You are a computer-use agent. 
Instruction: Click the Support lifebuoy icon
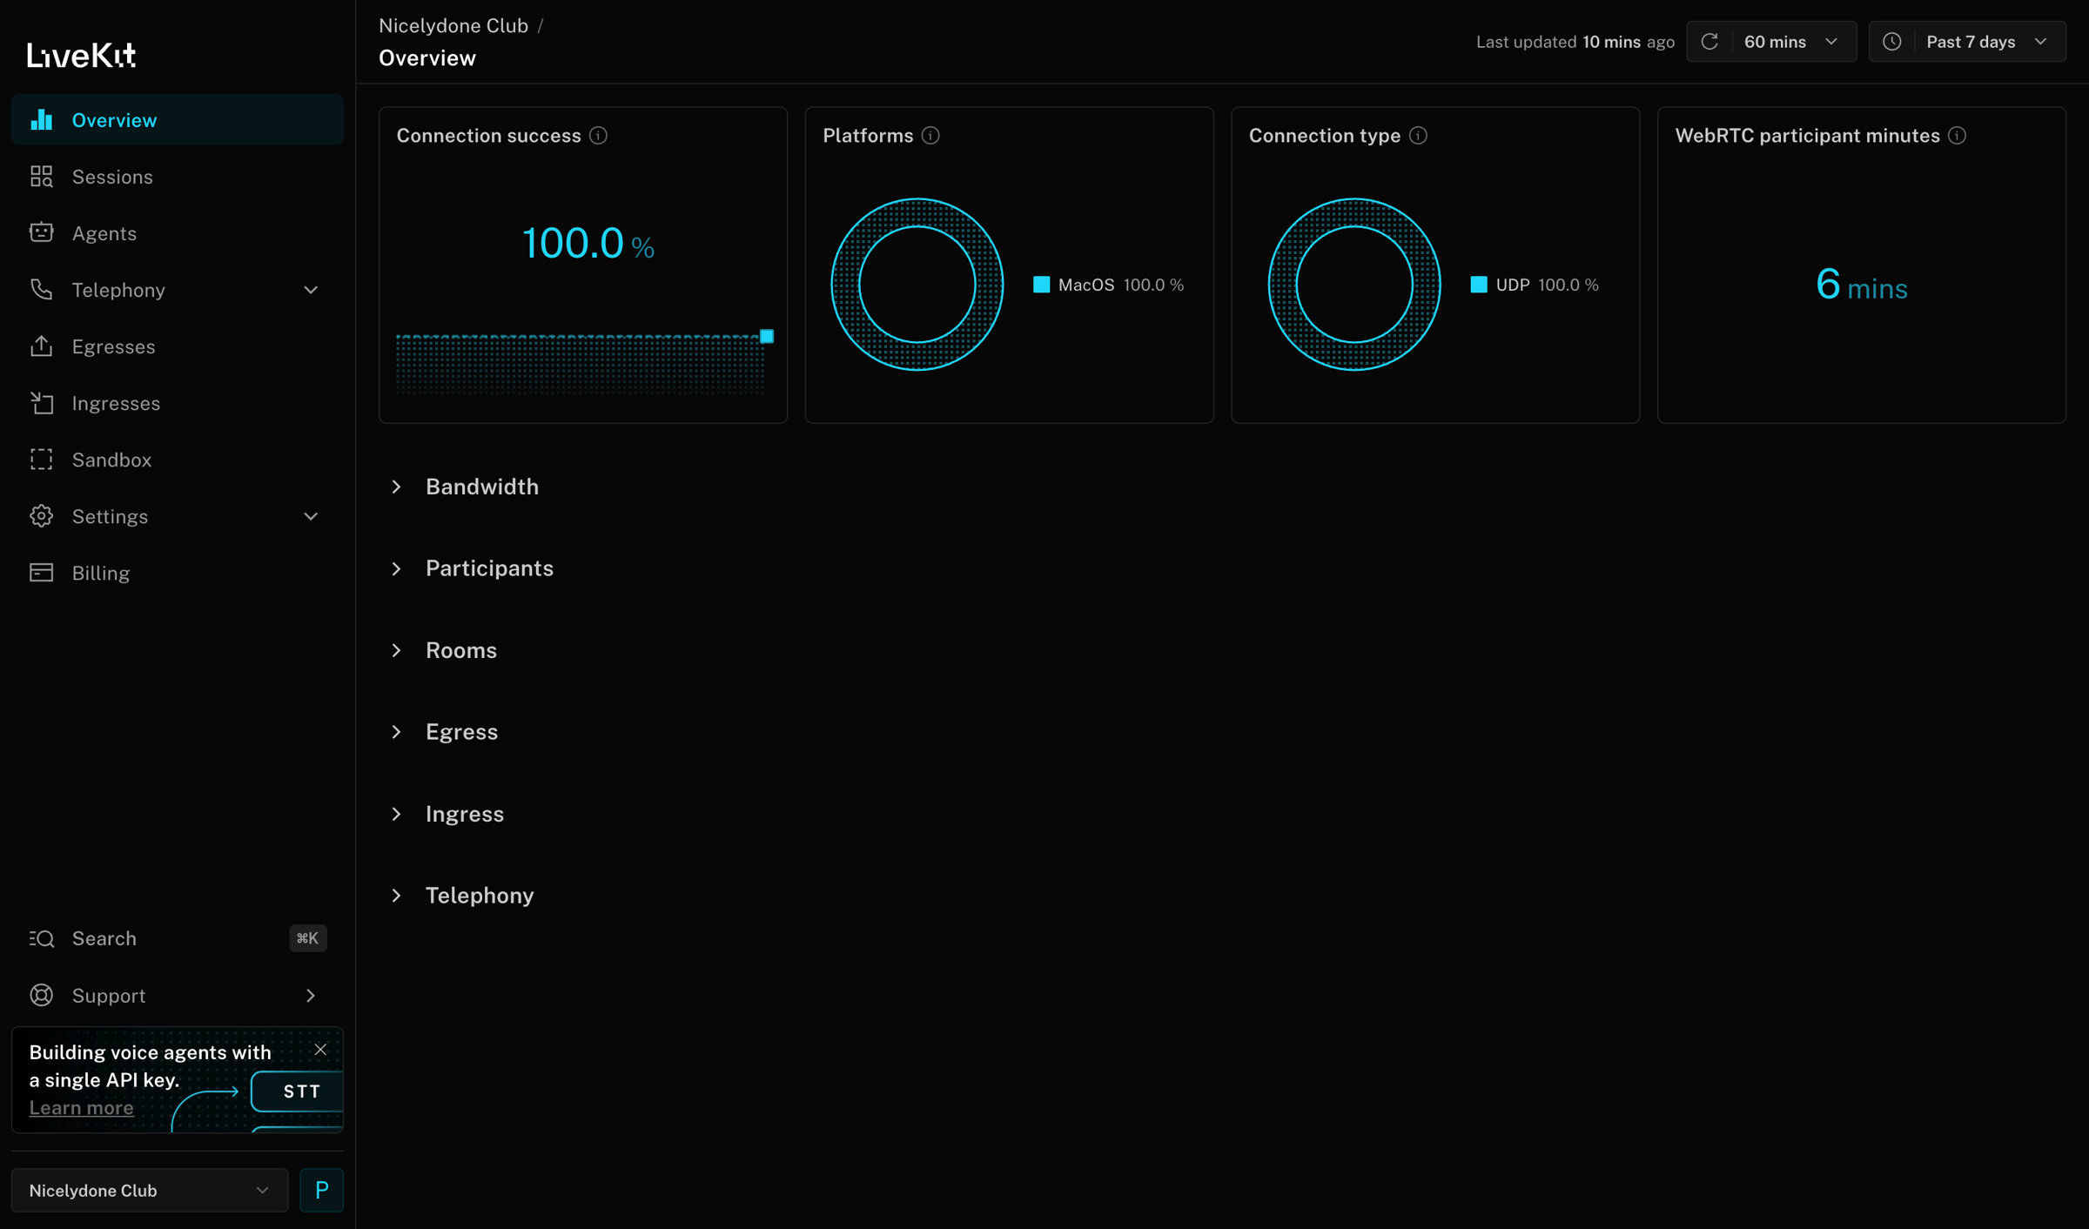tap(41, 995)
